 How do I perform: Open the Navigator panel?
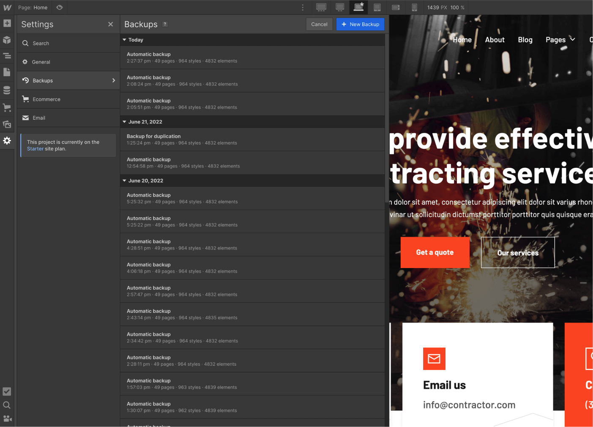click(x=7, y=56)
